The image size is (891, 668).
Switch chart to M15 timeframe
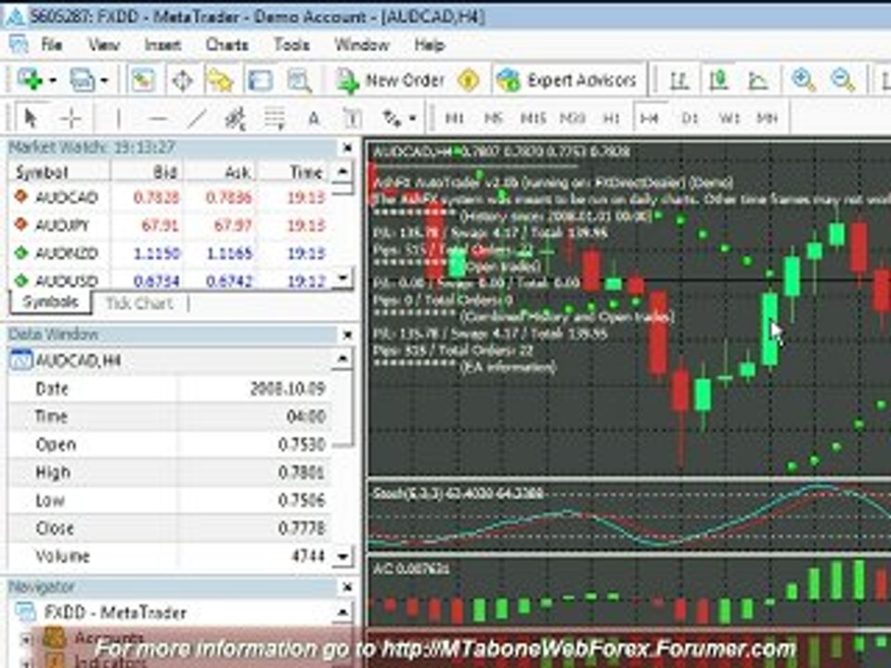(x=533, y=118)
